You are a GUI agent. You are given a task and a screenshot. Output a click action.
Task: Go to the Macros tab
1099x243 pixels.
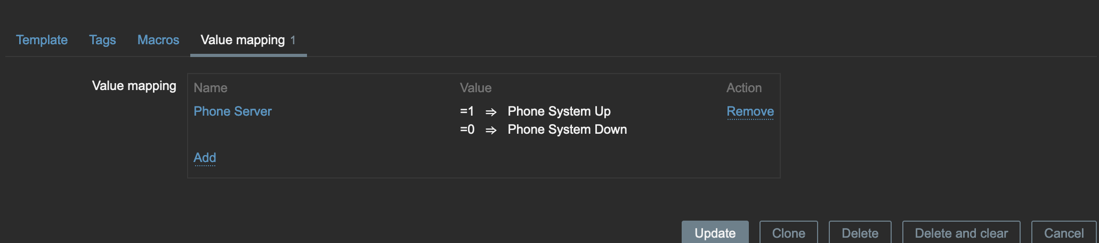[158, 40]
